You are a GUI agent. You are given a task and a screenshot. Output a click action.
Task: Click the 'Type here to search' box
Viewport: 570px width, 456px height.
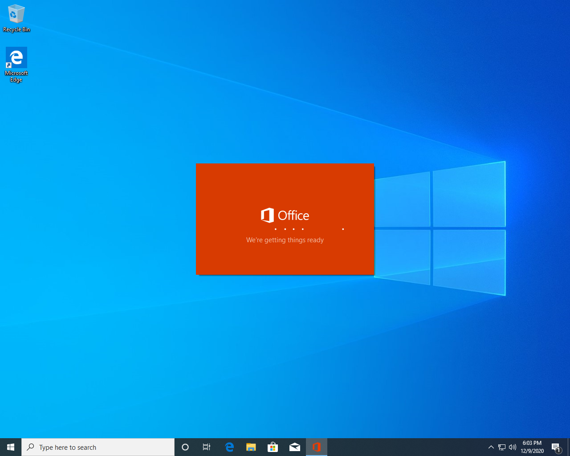coord(98,447)
